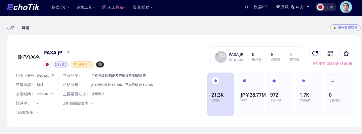Click the PAXA shop logo
362x134 pixels.
29,57
